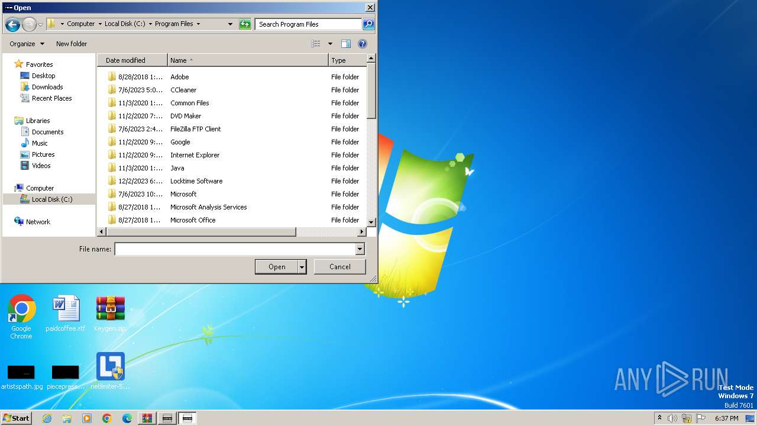
Task: Select Music library
Action: (x=40, y=143)
